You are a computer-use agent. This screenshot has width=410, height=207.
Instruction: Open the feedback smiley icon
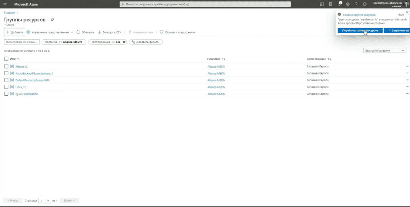[365, 4]
